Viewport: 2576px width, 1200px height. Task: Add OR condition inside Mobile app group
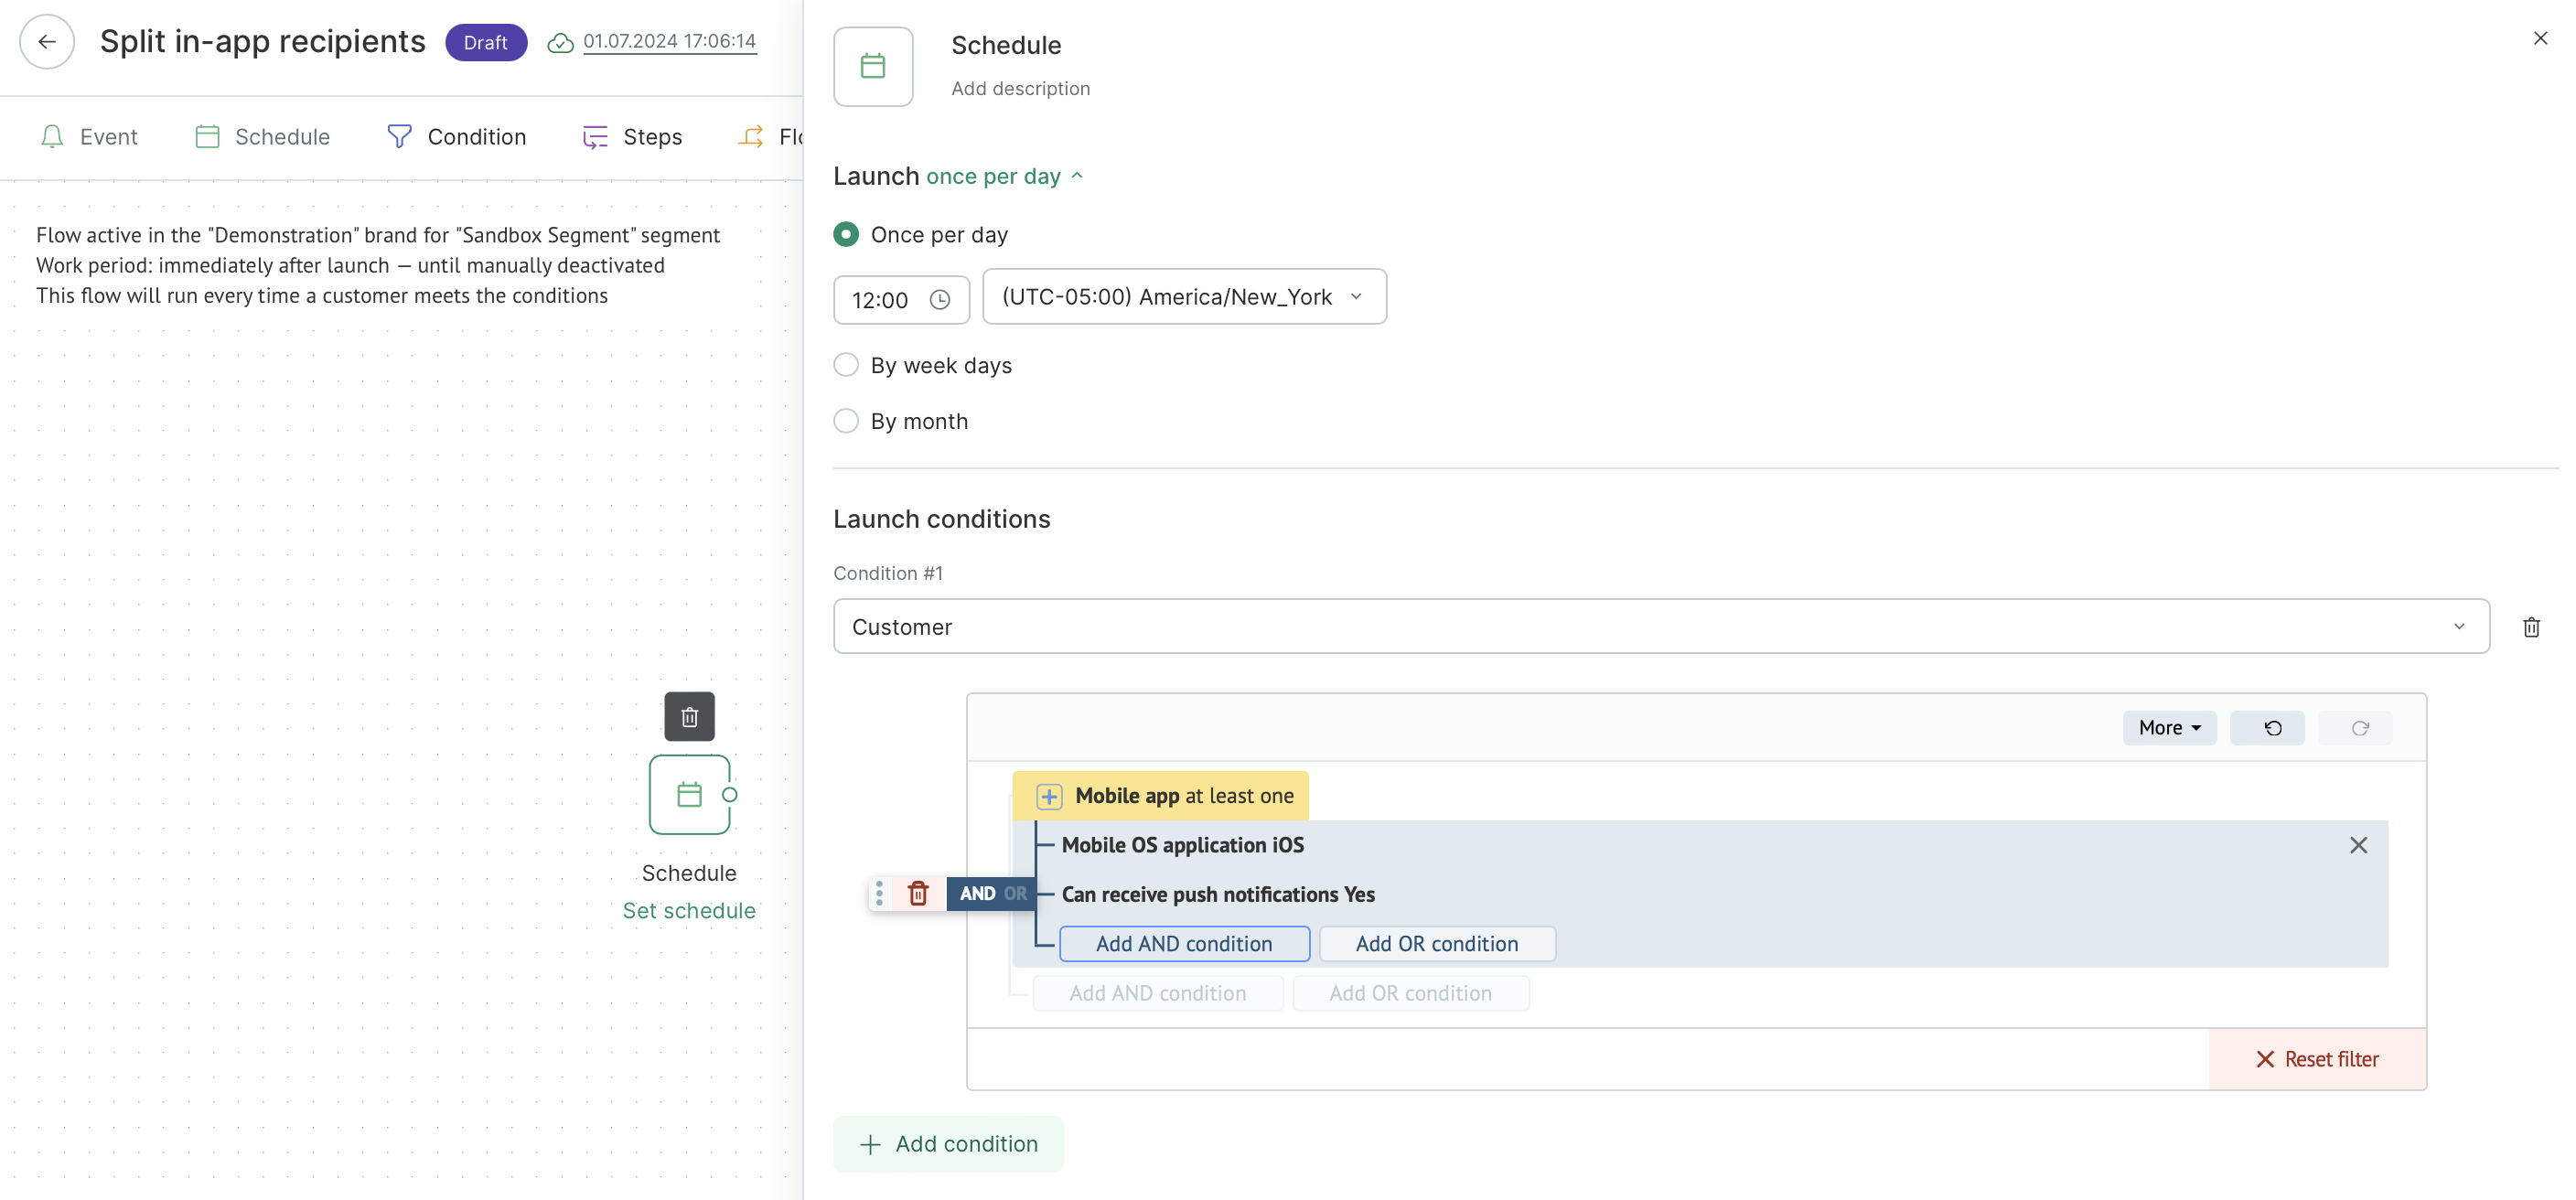pos(1438,944)
